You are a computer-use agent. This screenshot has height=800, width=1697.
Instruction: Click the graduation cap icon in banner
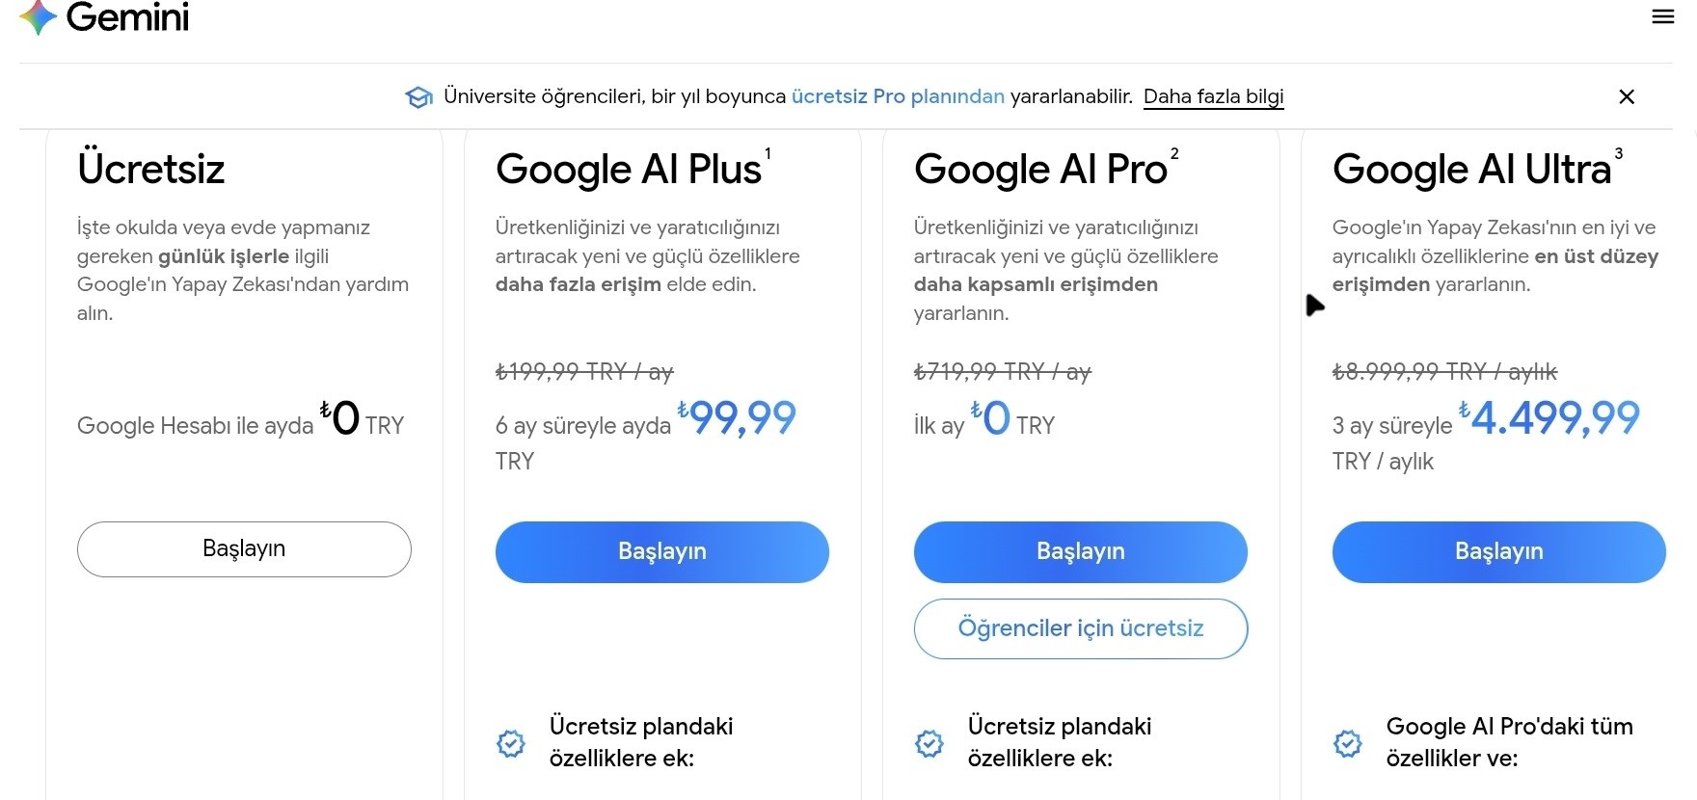tap(419, 97)
